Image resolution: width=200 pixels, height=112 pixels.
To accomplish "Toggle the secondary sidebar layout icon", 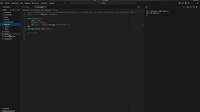I will 185,3.
